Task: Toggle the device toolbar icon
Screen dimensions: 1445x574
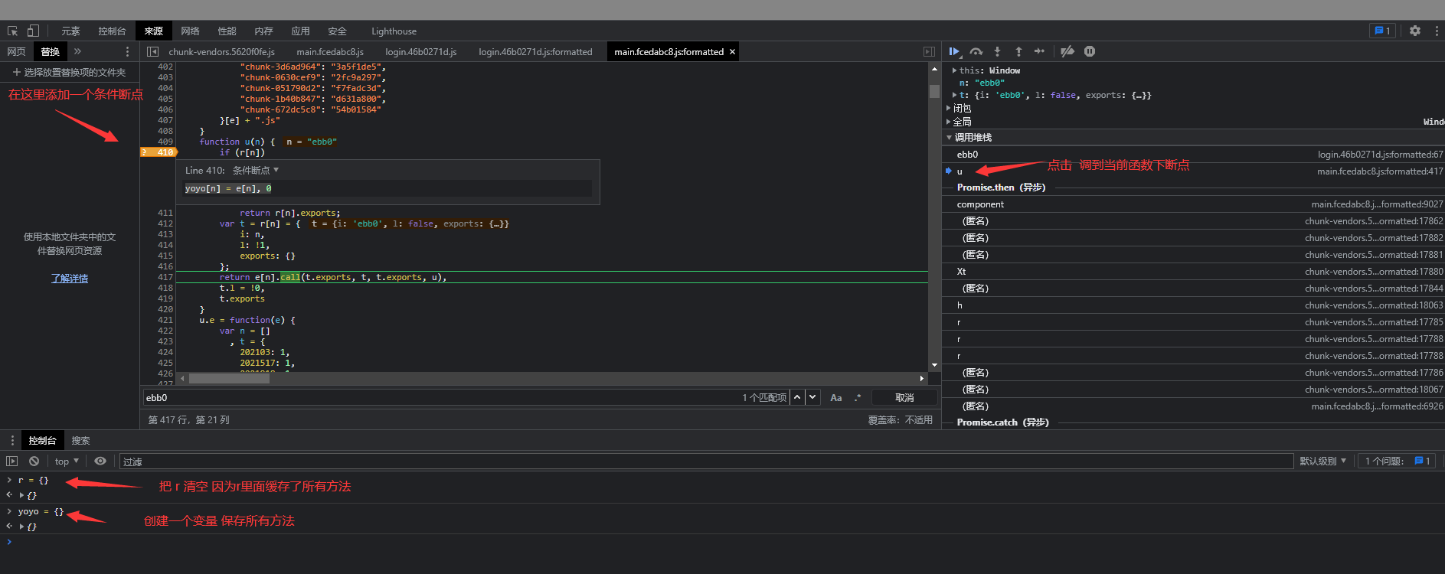Action: (33, 31)
